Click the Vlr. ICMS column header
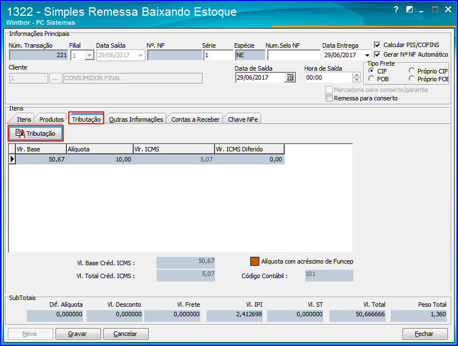458x346 pixels. click(174, 149)
